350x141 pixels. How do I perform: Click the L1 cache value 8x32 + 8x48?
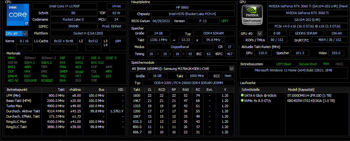coord(64,41)
